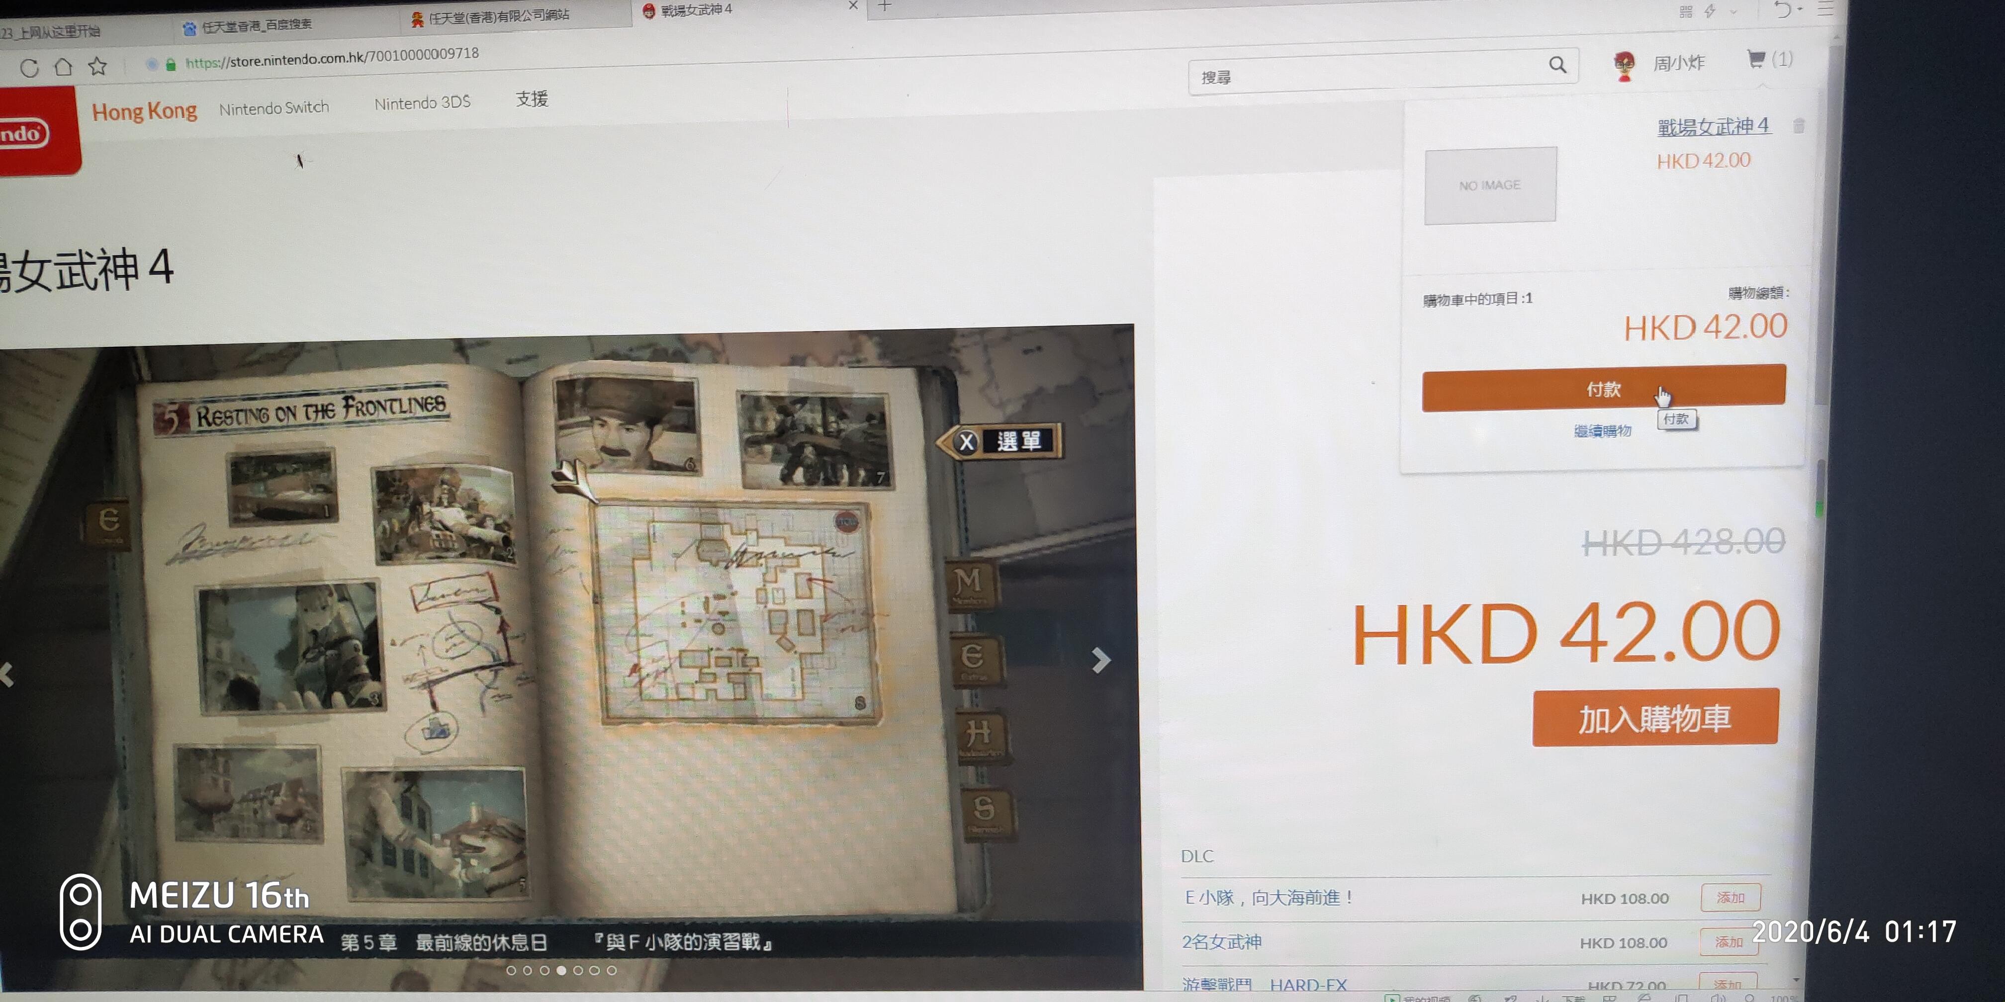Click the magnifier icon in the search box

1556,65
